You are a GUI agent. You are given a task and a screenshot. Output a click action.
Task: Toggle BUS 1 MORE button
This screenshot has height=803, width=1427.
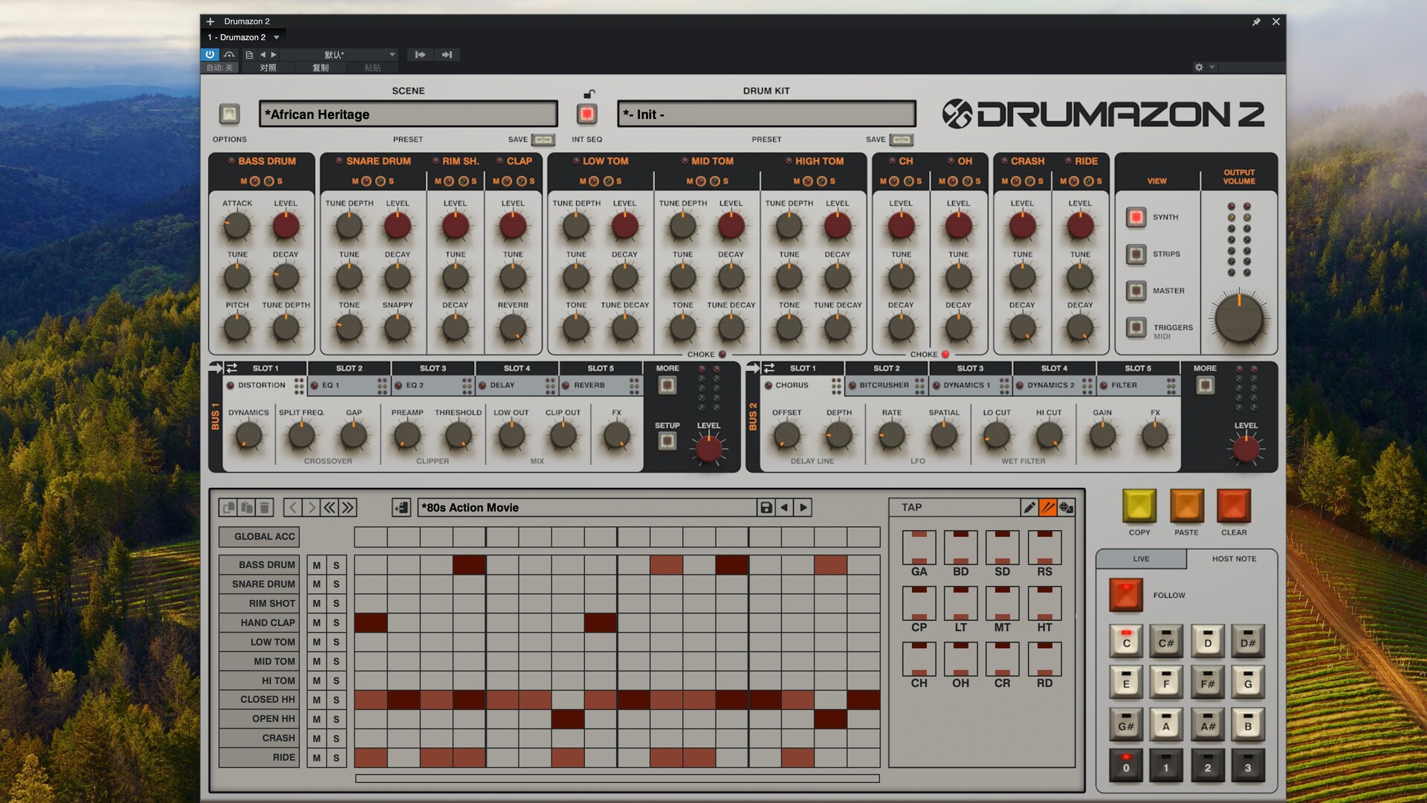click(667, 385)
